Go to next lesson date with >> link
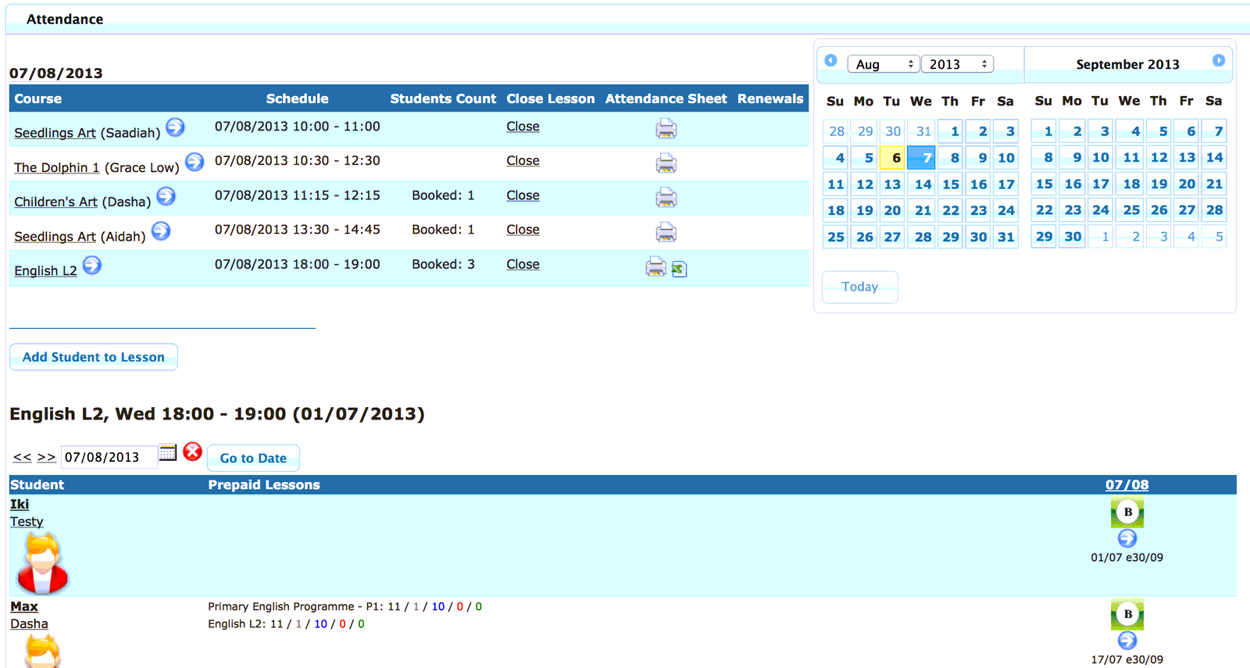The height and width of the screenshot is (668, 1250). click(47, 457)
